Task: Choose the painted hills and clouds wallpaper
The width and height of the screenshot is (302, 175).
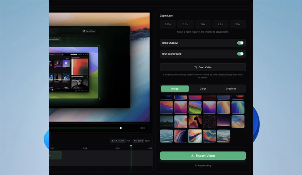Action: tap(224, 136)
